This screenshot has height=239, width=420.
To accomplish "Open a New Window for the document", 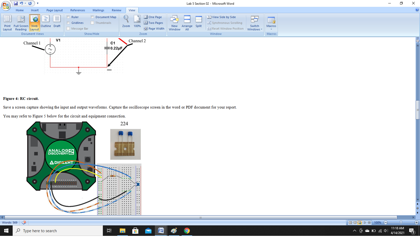I will (x=174, y=23).
